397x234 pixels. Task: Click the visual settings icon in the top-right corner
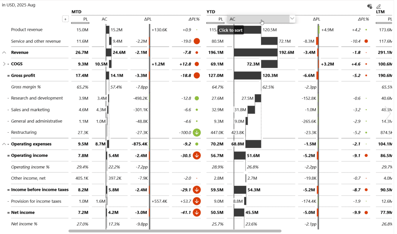[x=369, y=6]
